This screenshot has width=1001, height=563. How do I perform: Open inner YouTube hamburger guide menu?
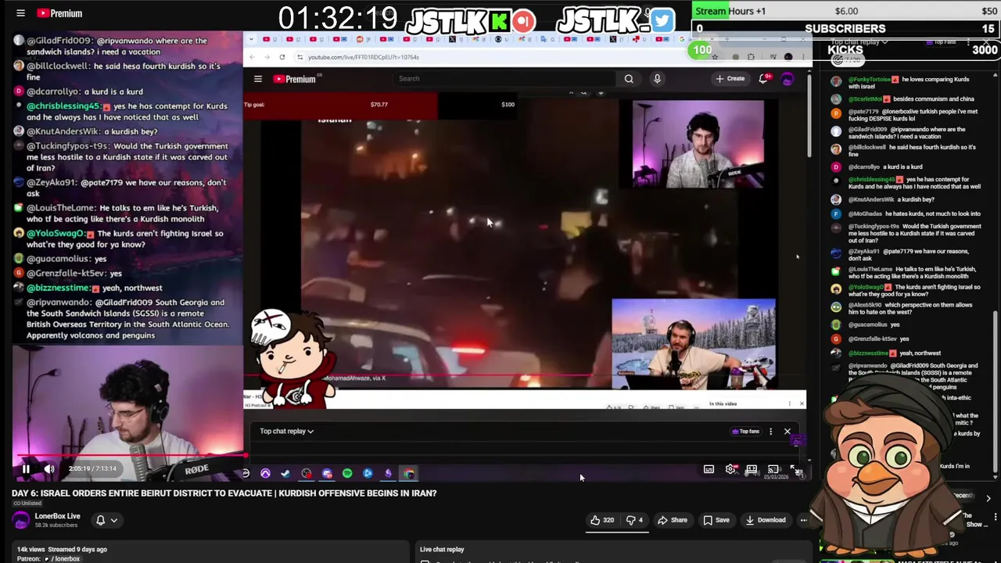[257, 78]
